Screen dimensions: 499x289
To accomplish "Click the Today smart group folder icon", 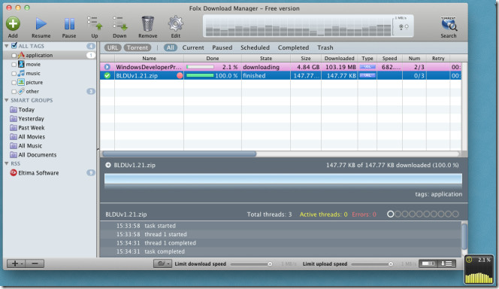I will [x=14, y=110].
